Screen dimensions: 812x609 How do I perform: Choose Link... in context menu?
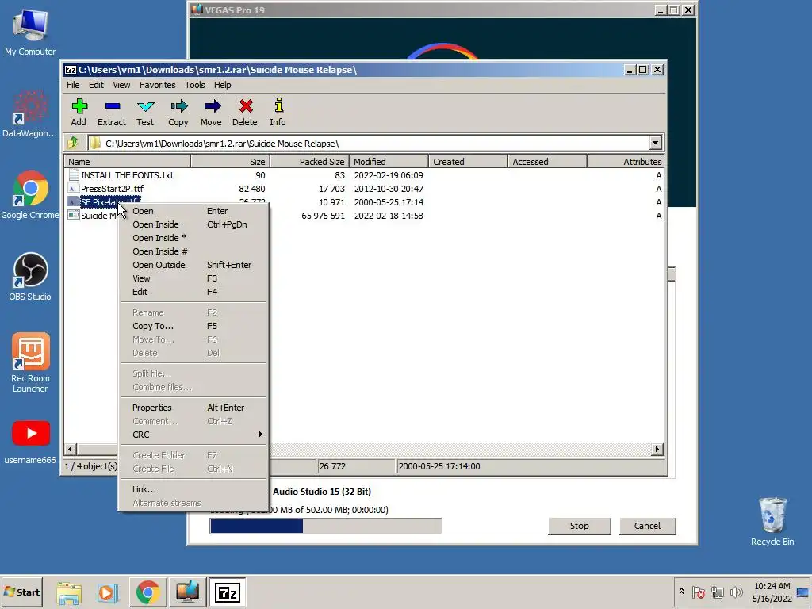pos(194,489)
